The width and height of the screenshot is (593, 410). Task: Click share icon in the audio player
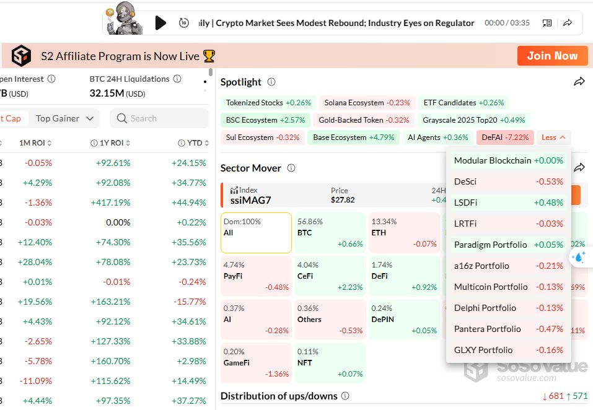pos(568,23)
